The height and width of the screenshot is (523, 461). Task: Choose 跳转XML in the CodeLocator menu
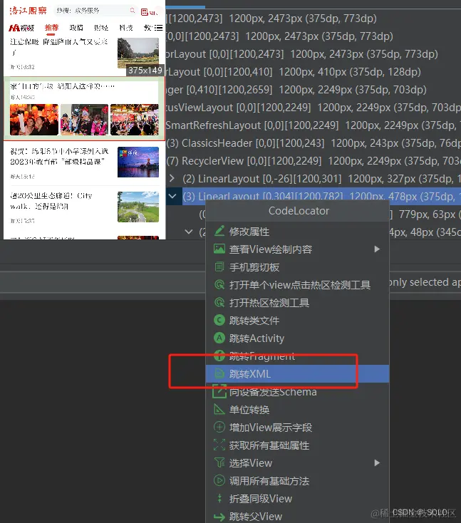coord(297,373)
